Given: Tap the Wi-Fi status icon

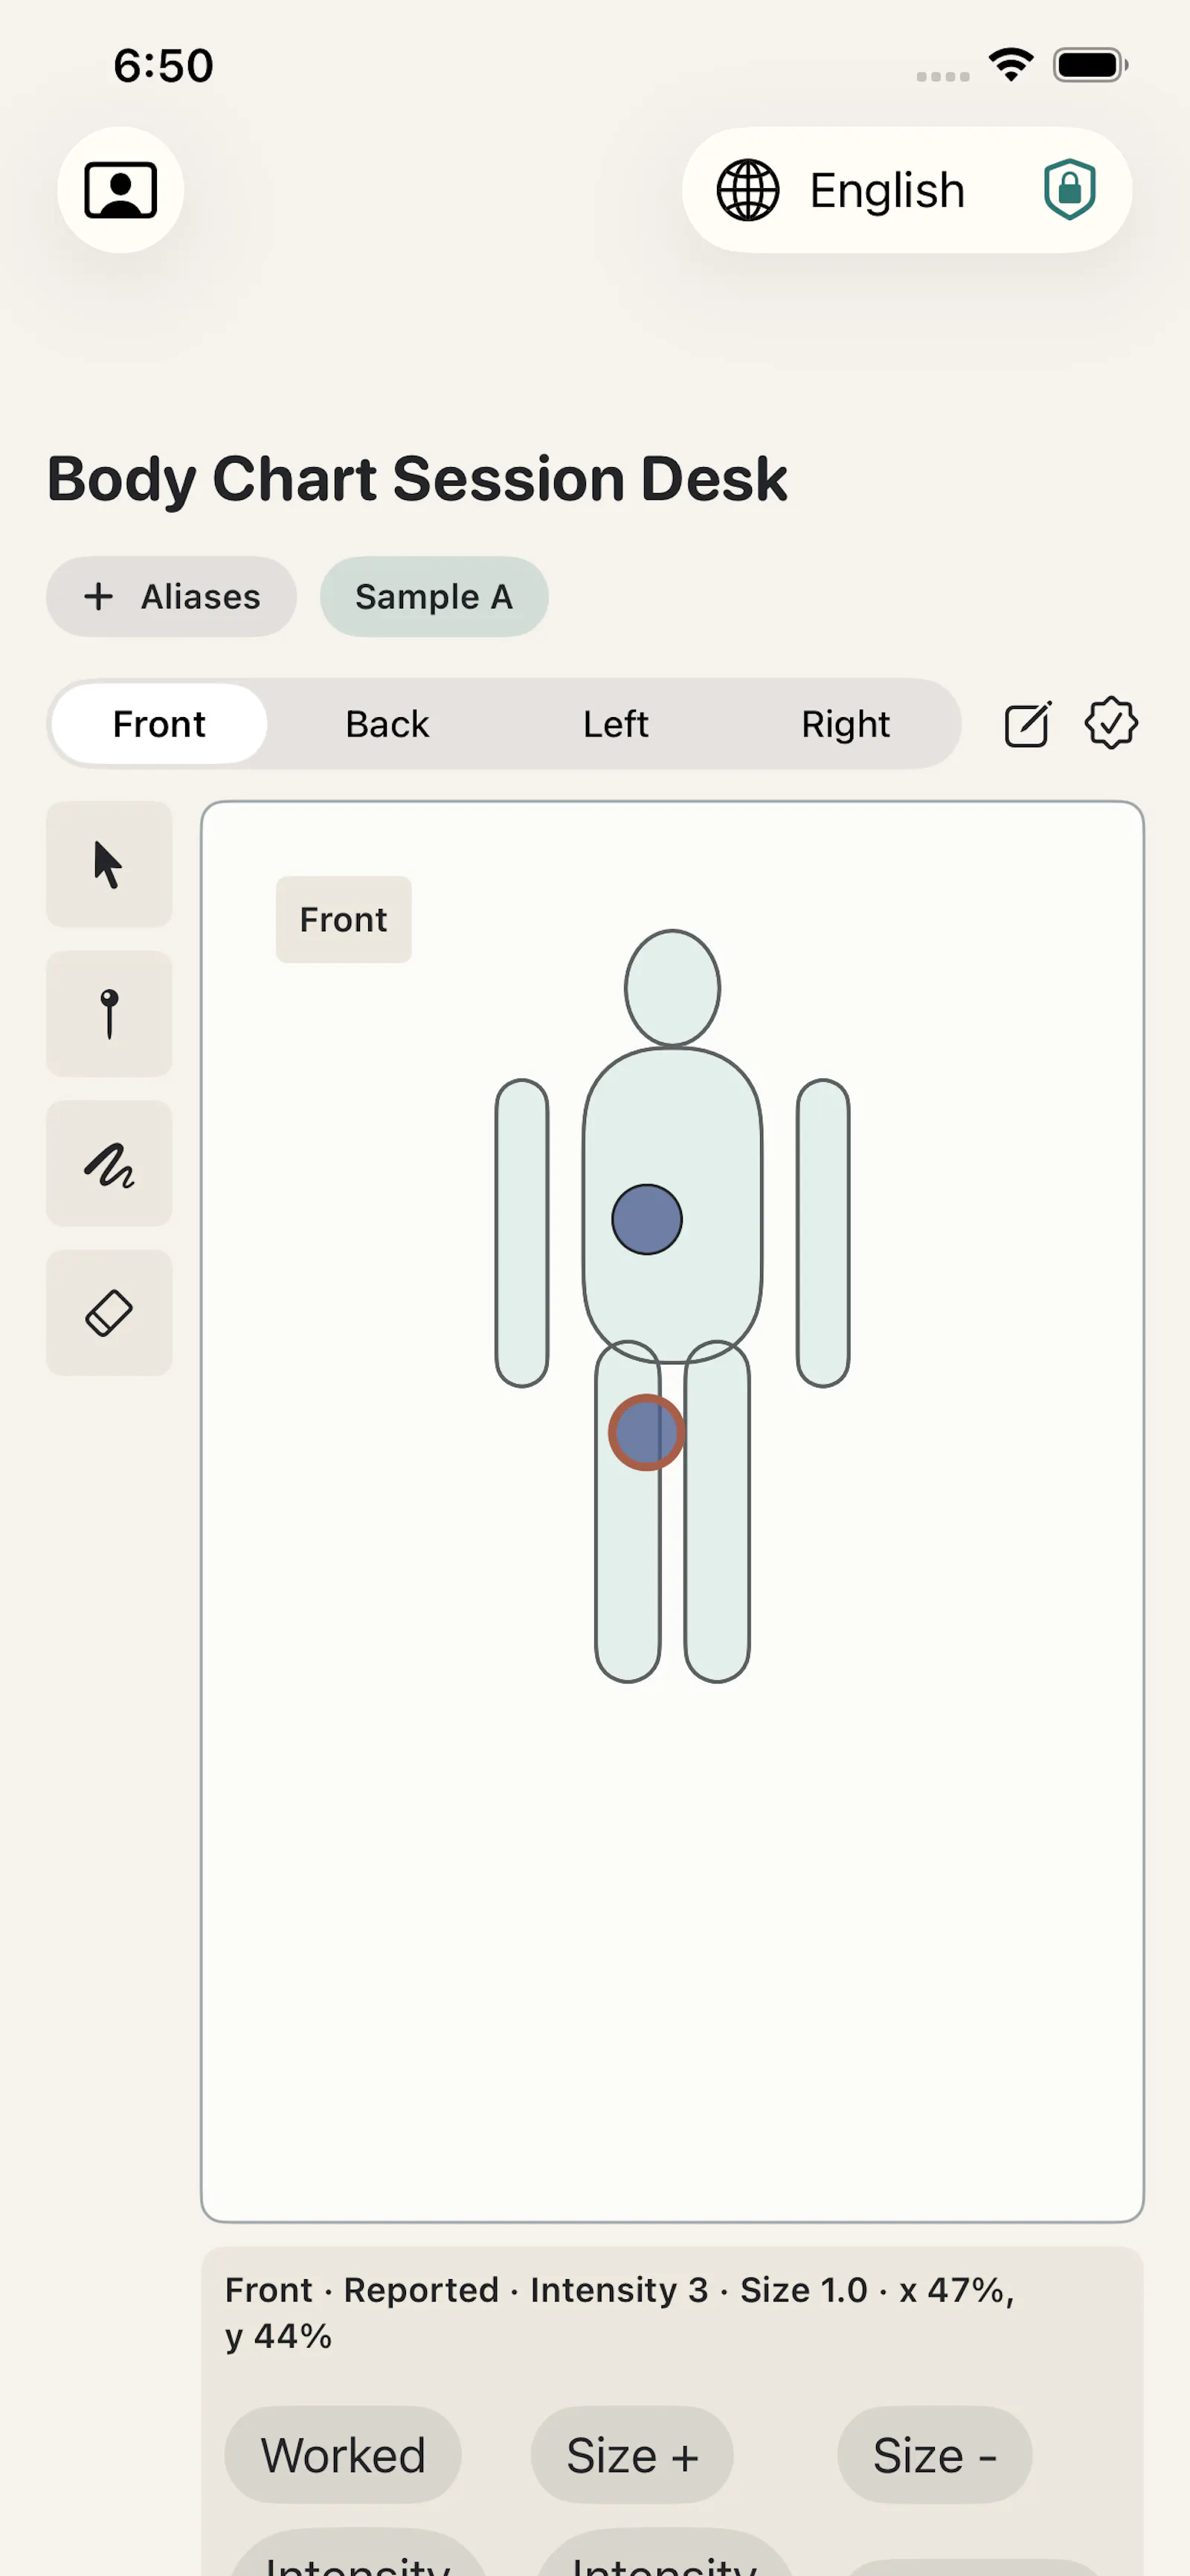Looking at the screenshot, I should [x=1011, y=65].
